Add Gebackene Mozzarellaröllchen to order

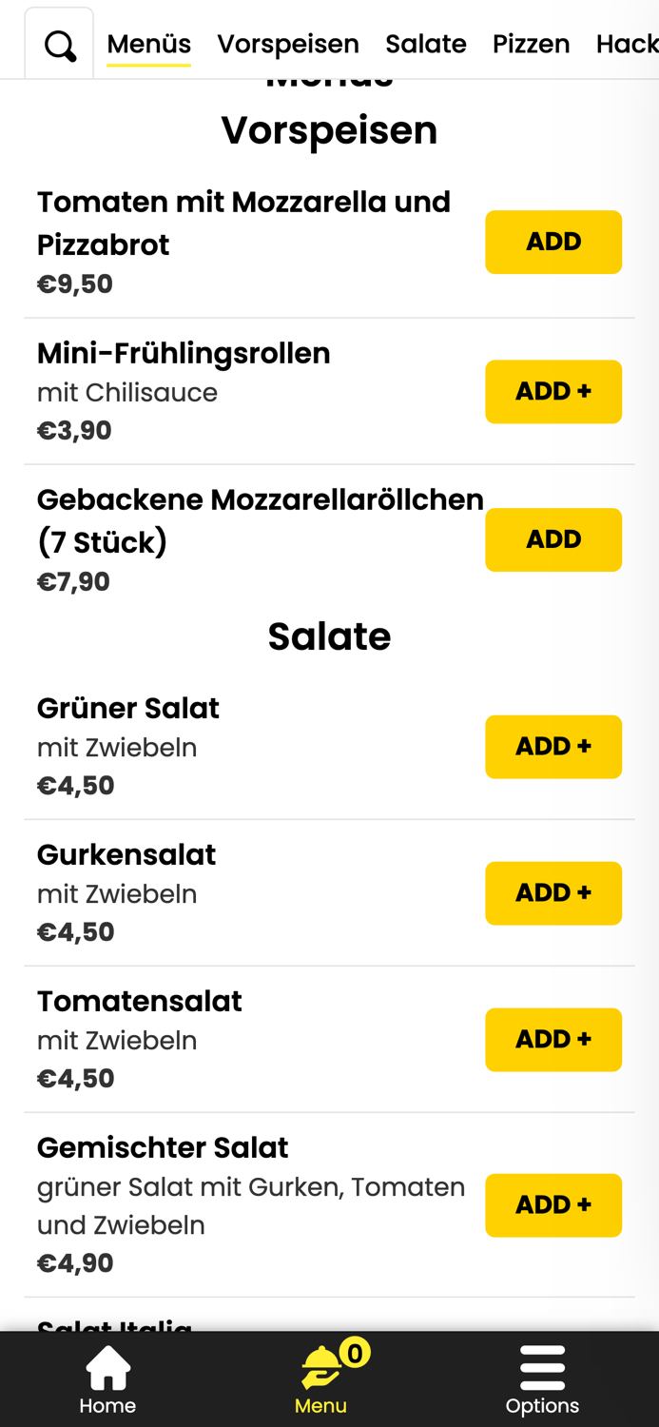point(553,539)
